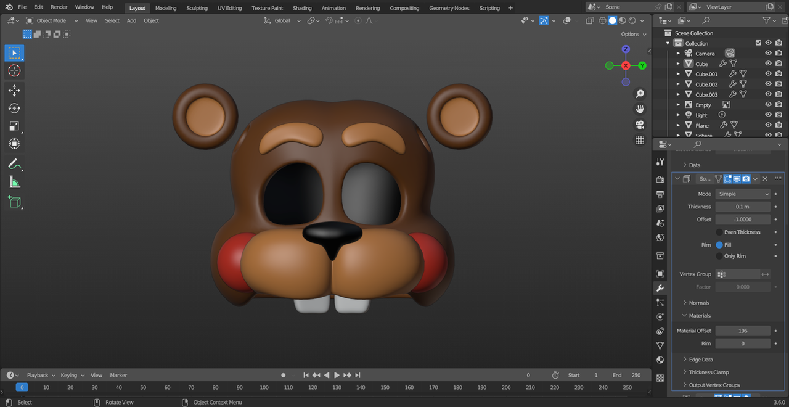Activate the Transform tool
This screenshot has height=407, width=789.
pos(14,144)
